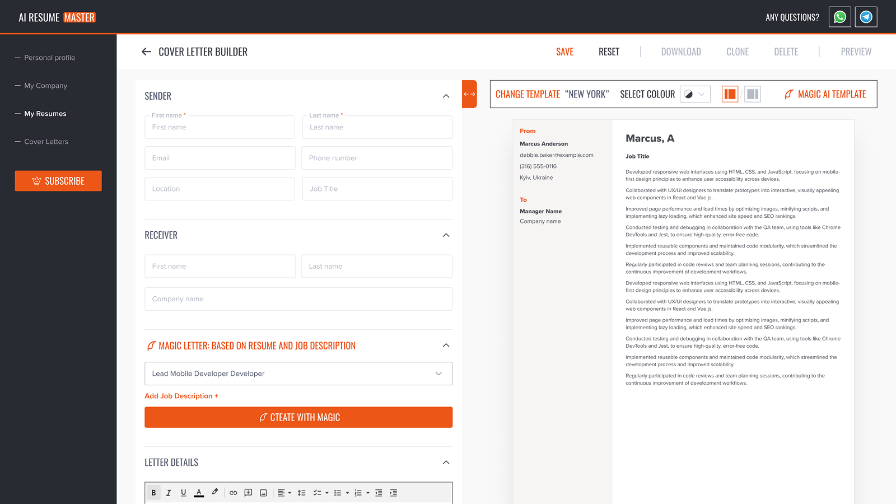The height and width of the screenshot is (504, 896).
Task: Open WhatsApp support chat icon
Action: (x=839, y=17)
